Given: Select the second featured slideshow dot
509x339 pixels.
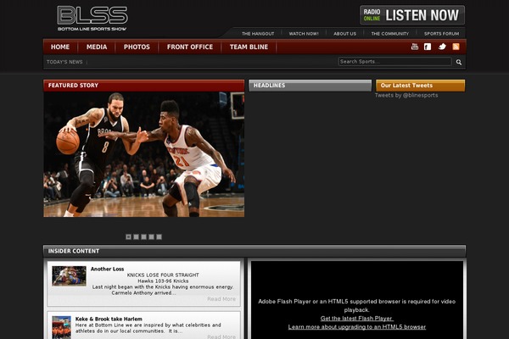Looking at the screenshot, I should [x=136, y=236].
